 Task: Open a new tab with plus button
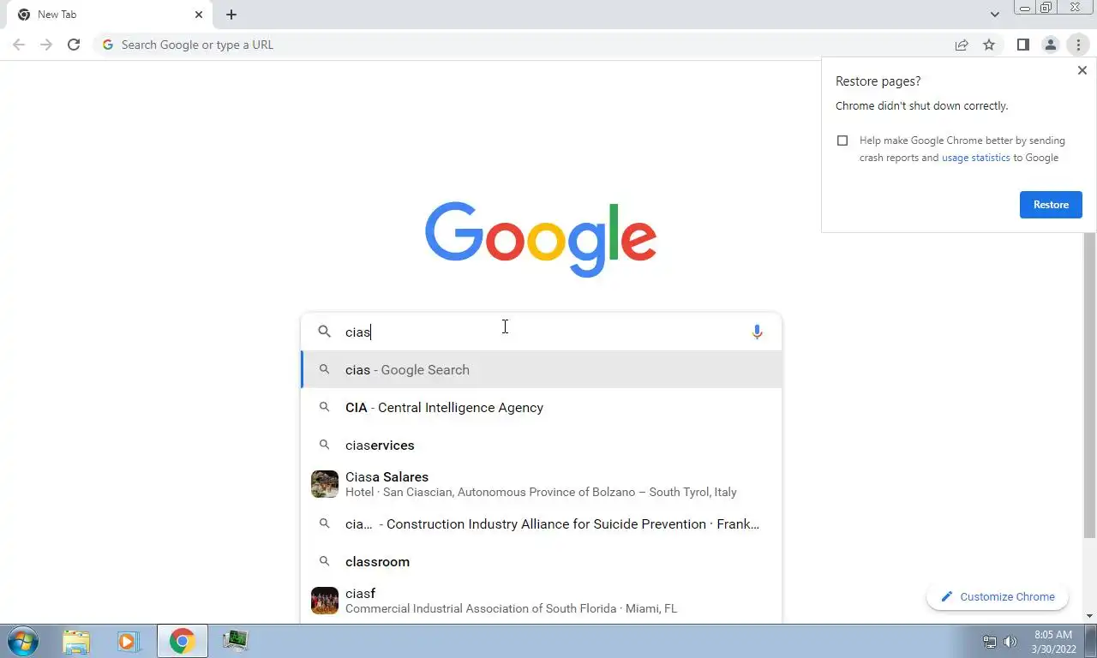231,15
